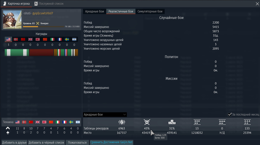This screenshot has height=145, width=260.
Task: Click the brown-green striped award ribbon
Action: pos(66,53)
